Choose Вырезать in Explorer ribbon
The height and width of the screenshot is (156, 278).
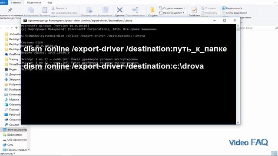pyautogui.click(x=60, y=8)
